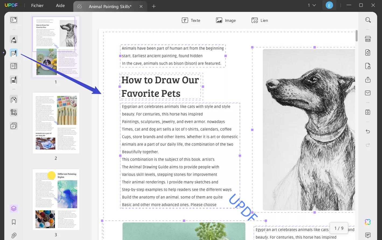Redo the last action
The height and width of the screenshot is (240, 382).
[368, 145]
